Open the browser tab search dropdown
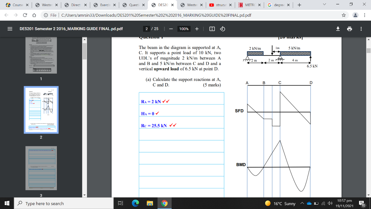This screenshot has height=209, width=371. [x=324, y=5]
